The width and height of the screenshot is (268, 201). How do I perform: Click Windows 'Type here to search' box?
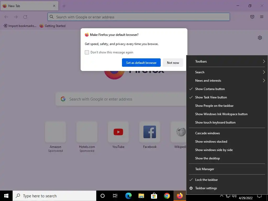pos(54,196)
